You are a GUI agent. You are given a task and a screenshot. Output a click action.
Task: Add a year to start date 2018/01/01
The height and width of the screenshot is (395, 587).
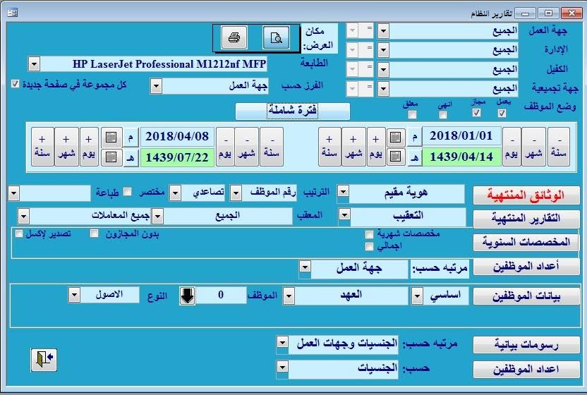point(329,147)
